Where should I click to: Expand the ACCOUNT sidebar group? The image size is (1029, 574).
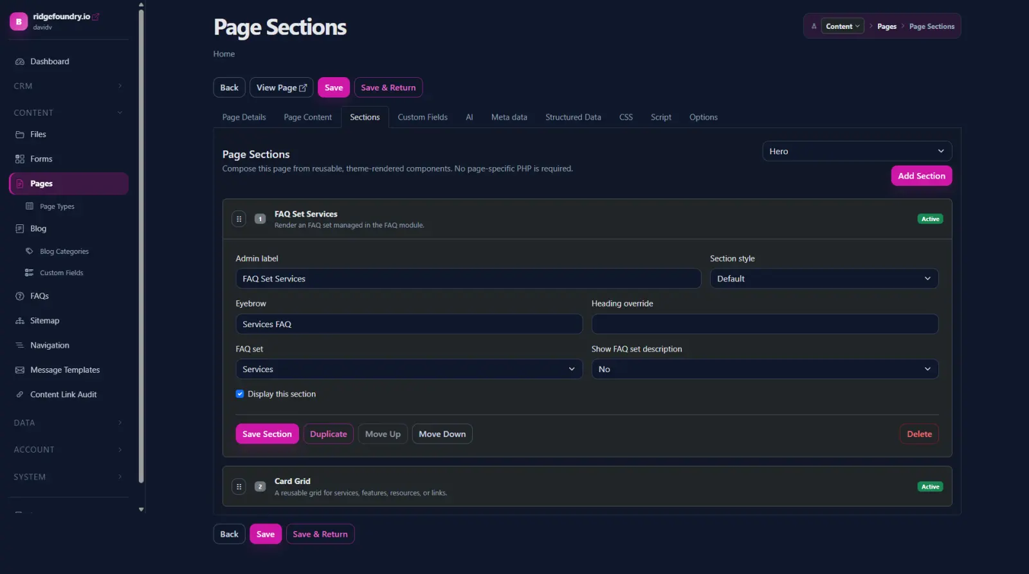68,450
